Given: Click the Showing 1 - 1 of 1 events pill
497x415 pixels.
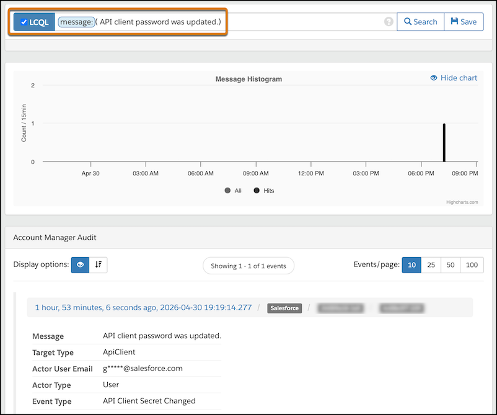Looking at the screenshot, I should click(x=248, y=266).
